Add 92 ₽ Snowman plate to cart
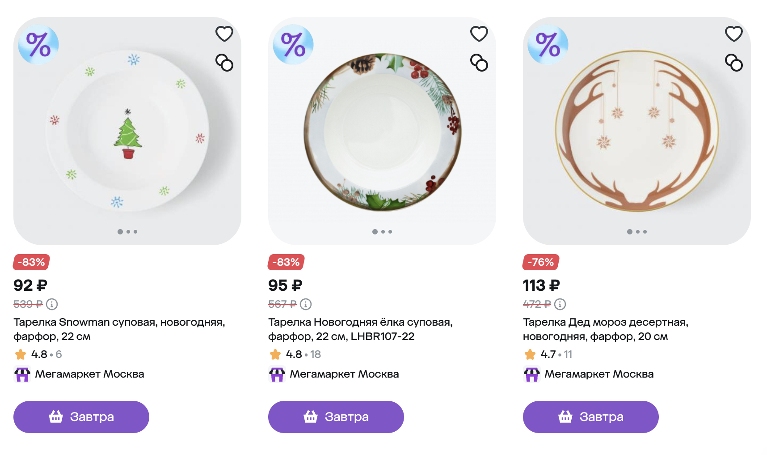The height and width of the screenshot is (455, 767). pyautogui.click(x=81, y=417)
